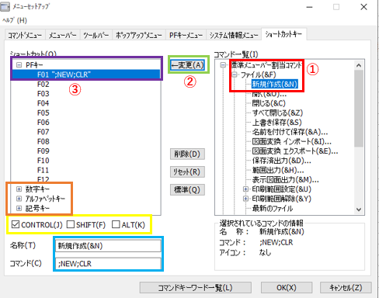379x298 pixels.
Task: Expand the 記号キー tree node
Action: [19, 208]
